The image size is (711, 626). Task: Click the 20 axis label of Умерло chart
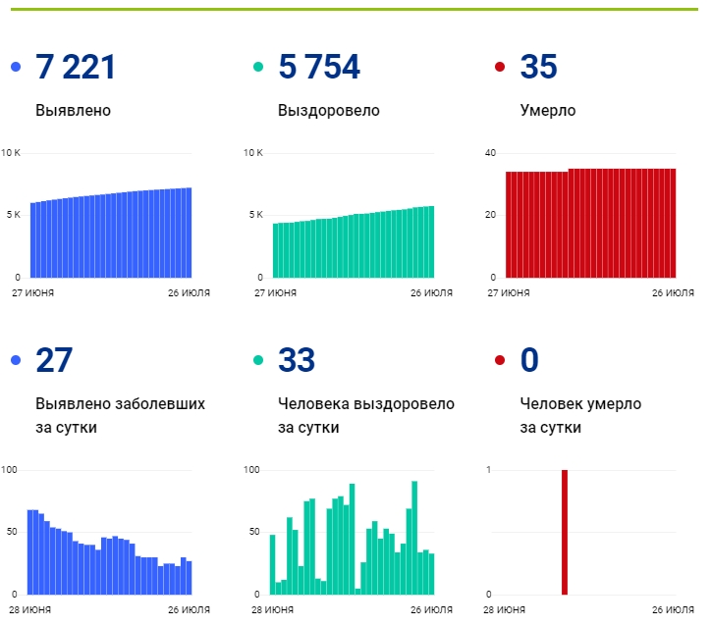[490, 215]
